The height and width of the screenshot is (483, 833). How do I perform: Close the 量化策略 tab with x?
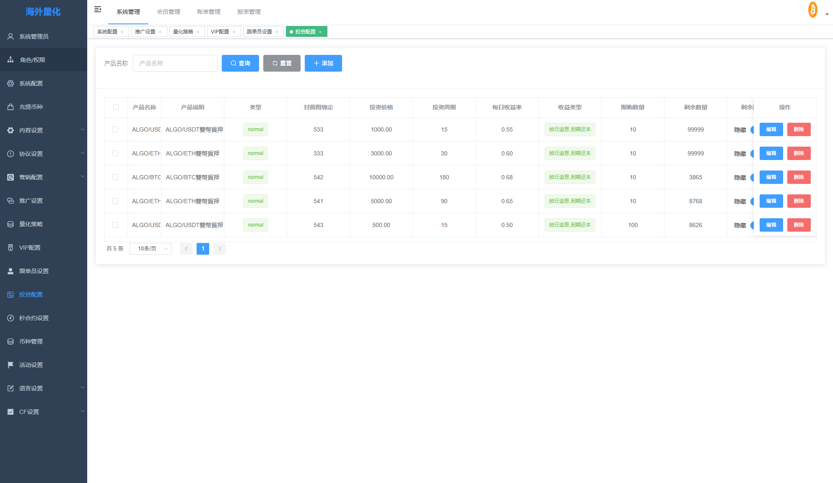tap(198, 32)
